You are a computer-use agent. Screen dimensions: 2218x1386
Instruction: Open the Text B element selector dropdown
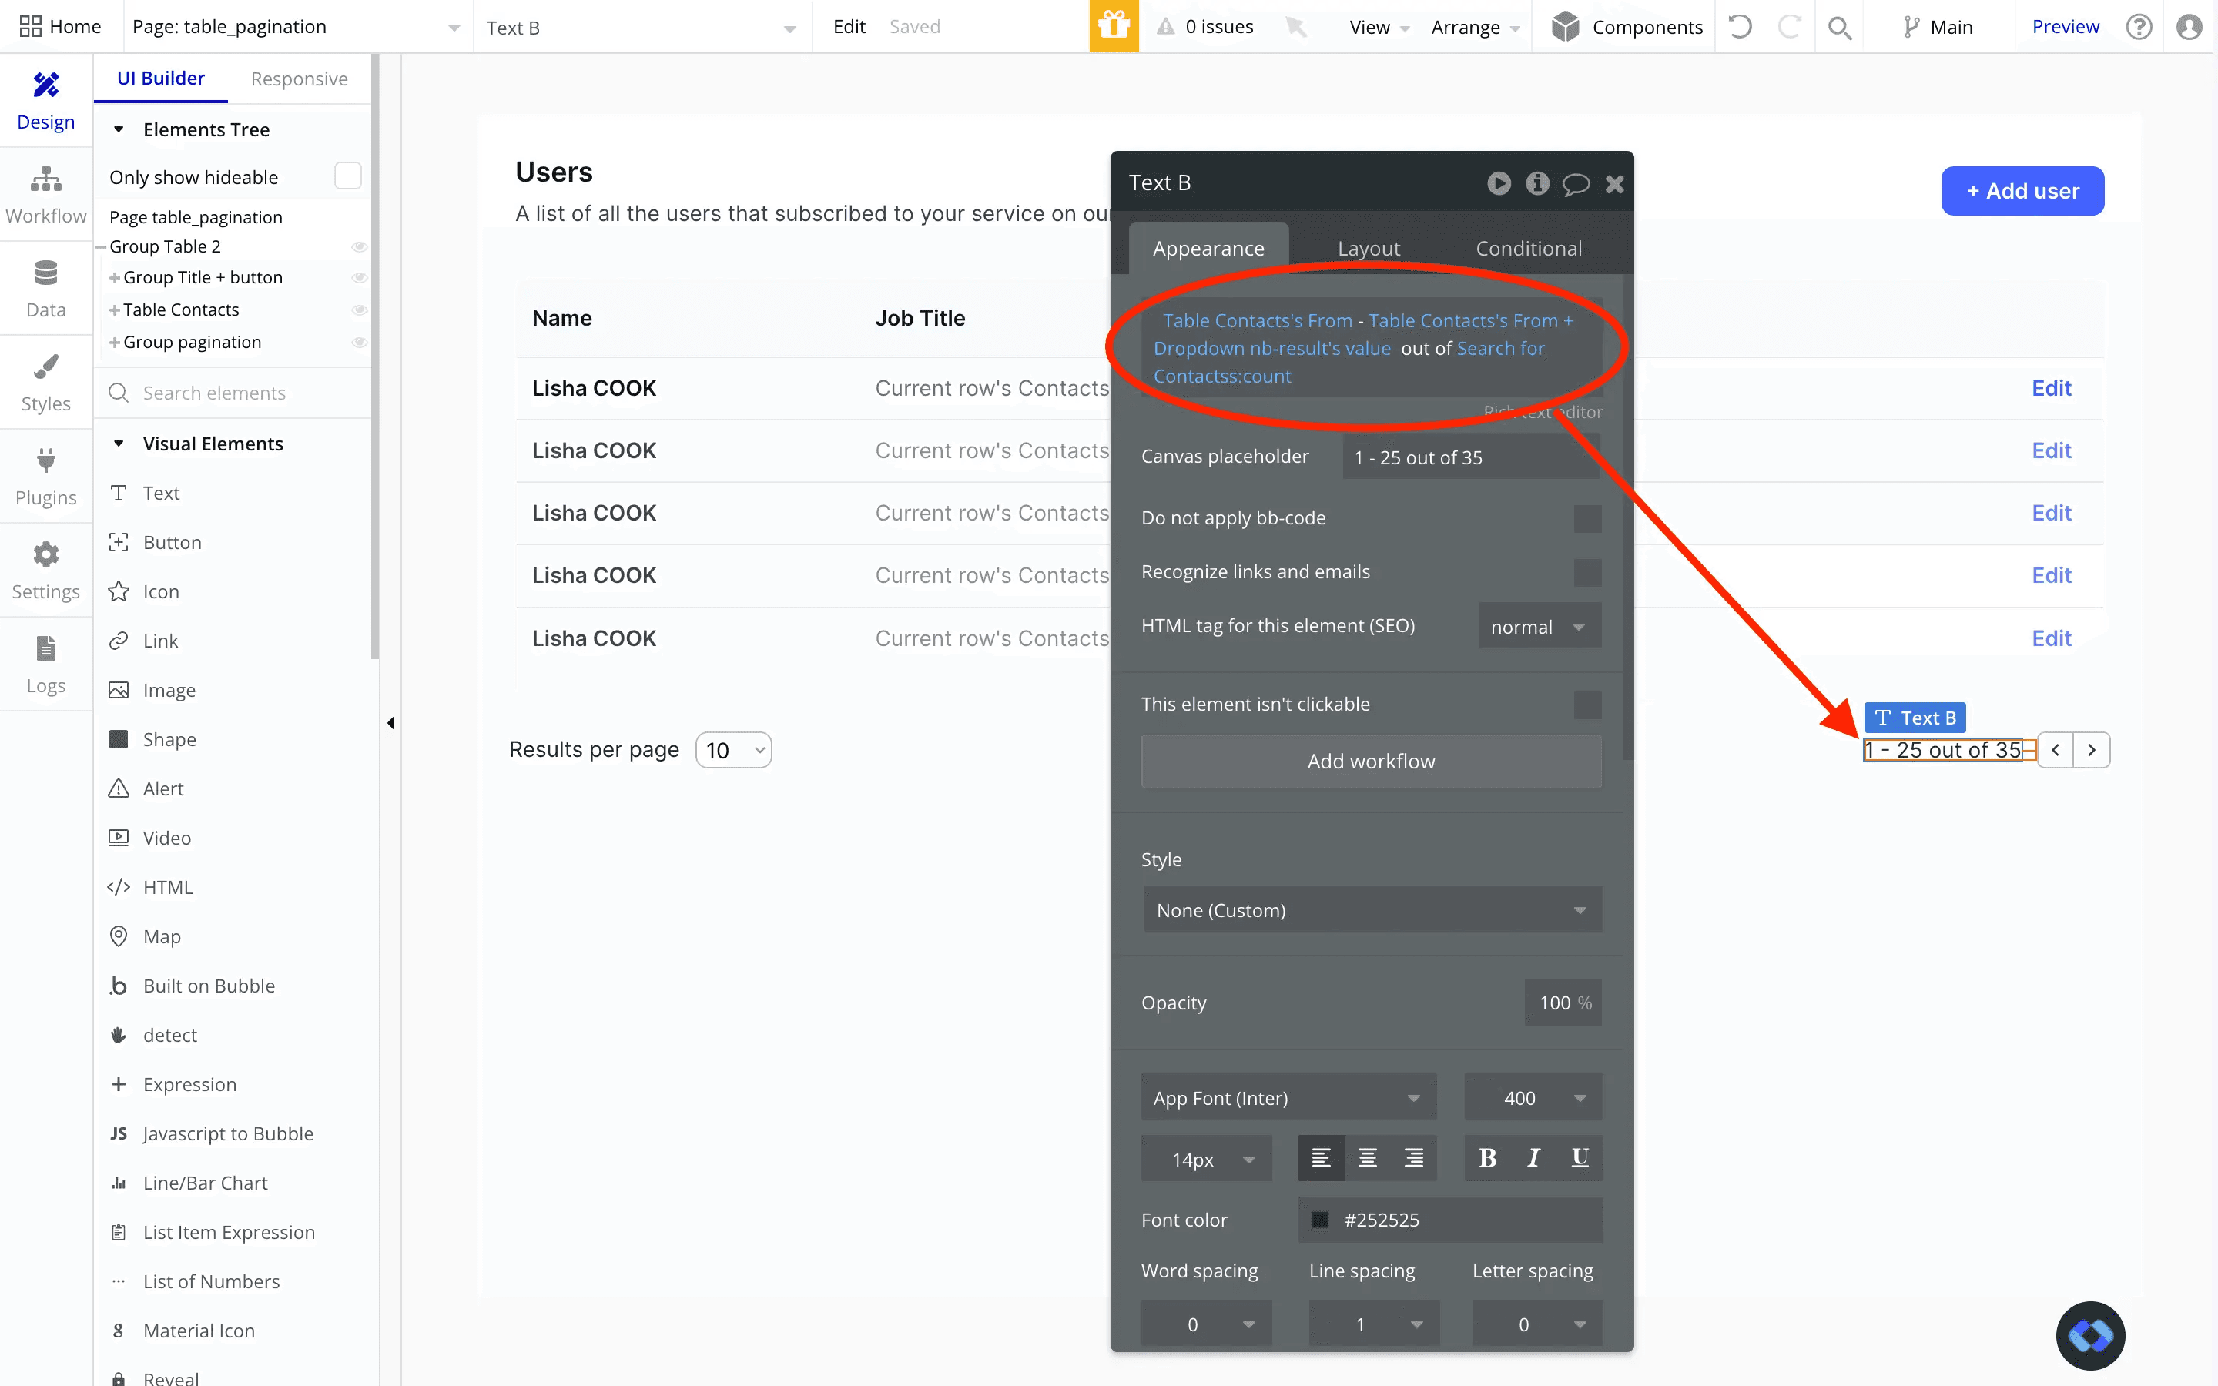coord(641,28)
